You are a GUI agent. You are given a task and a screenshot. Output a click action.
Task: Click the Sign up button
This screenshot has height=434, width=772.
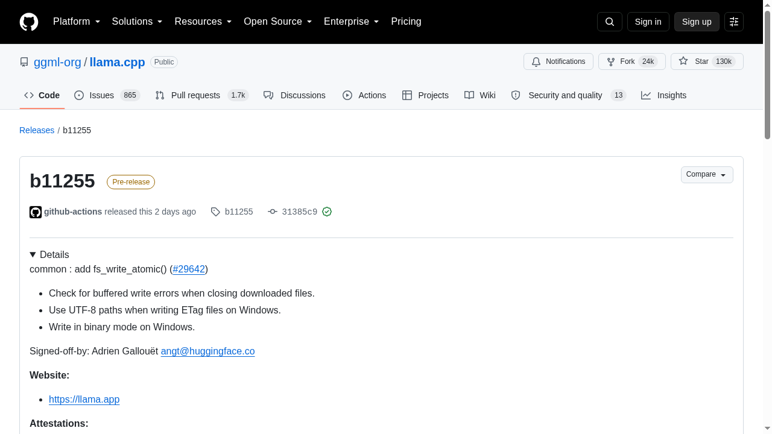click(697, 22)
